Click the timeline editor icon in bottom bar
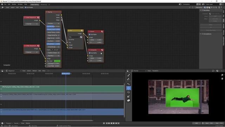The height and width of the screenshot is (127, 225). [2, 123]
